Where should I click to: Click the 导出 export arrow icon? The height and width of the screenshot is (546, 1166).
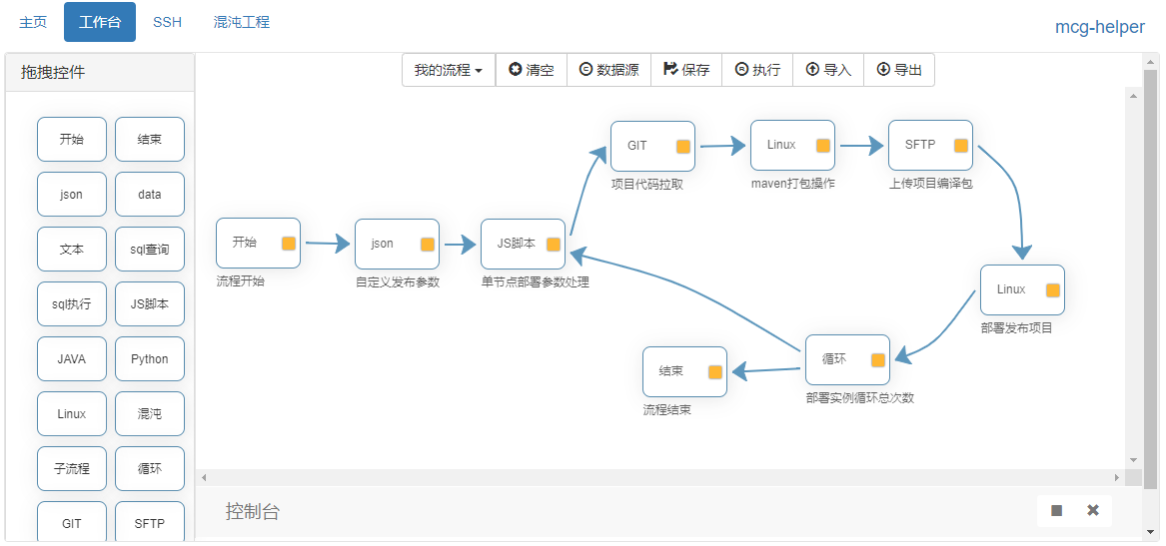883,70
